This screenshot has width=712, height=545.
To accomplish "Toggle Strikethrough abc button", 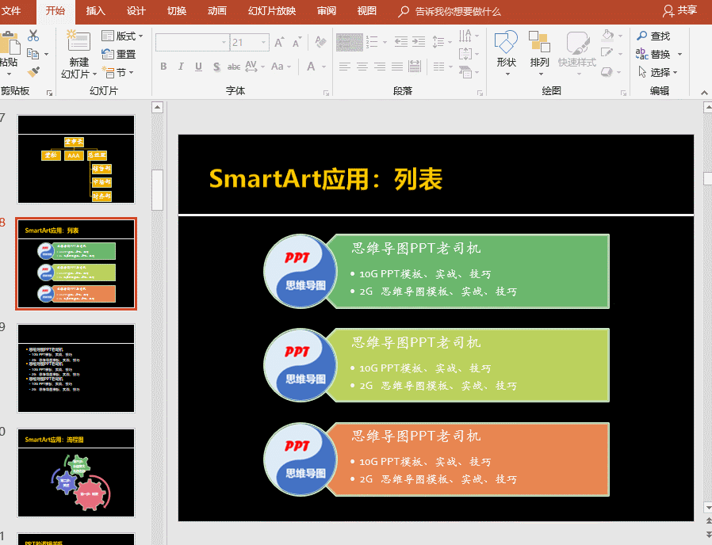I will (234, 67).
